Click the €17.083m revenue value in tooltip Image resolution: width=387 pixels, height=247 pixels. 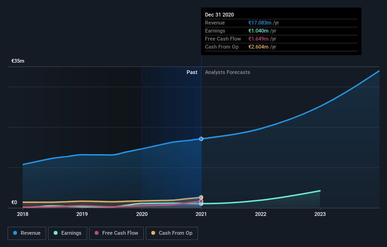[x=260, y=23]
